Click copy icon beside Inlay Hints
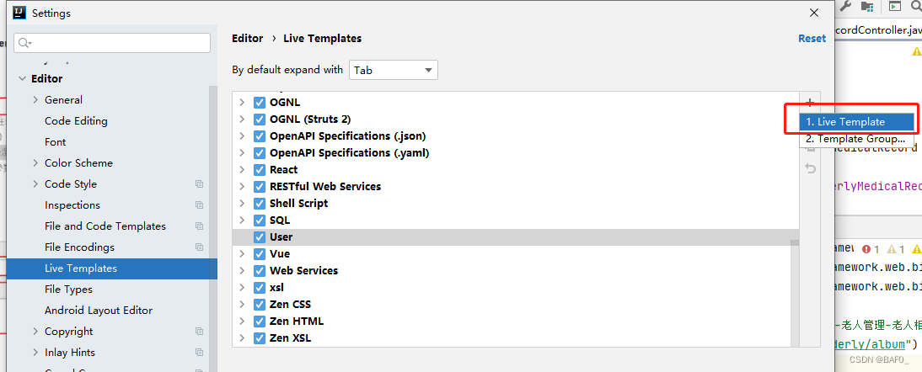This screenshot has height=372, width=922. pyautogui.click(x=200, y=353)
